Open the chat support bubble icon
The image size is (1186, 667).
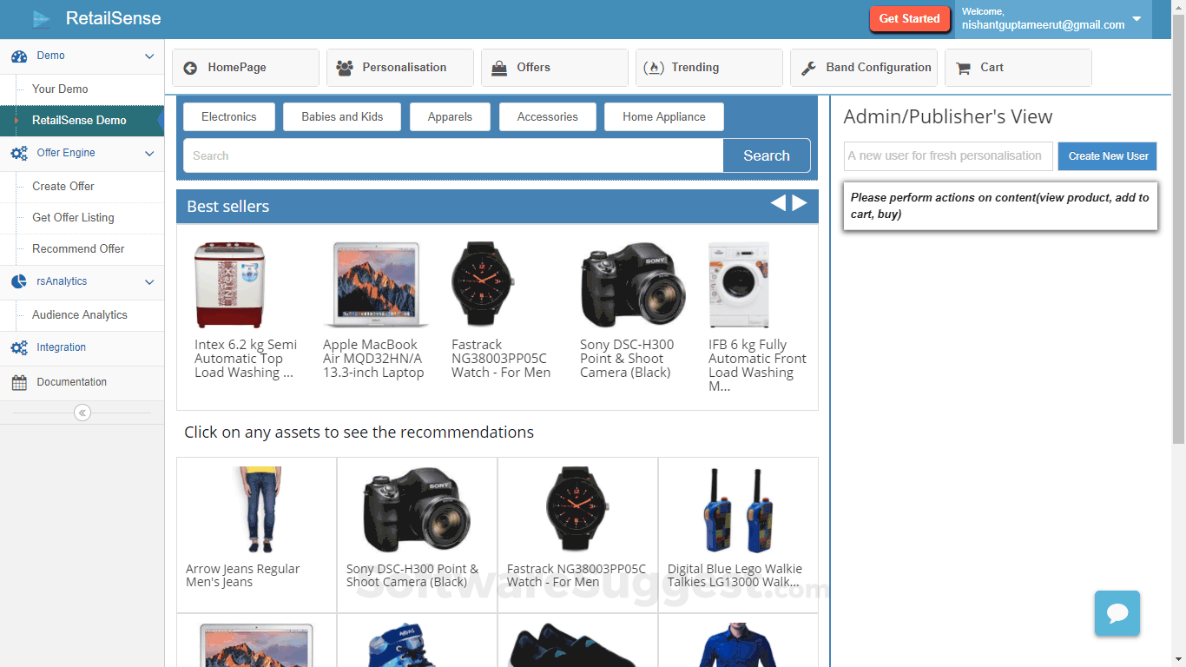(1117, 613)
